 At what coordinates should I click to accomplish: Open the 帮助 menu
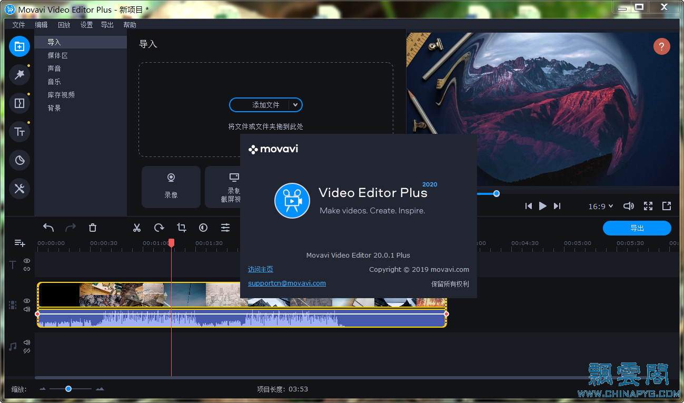[x=130, y=25]
